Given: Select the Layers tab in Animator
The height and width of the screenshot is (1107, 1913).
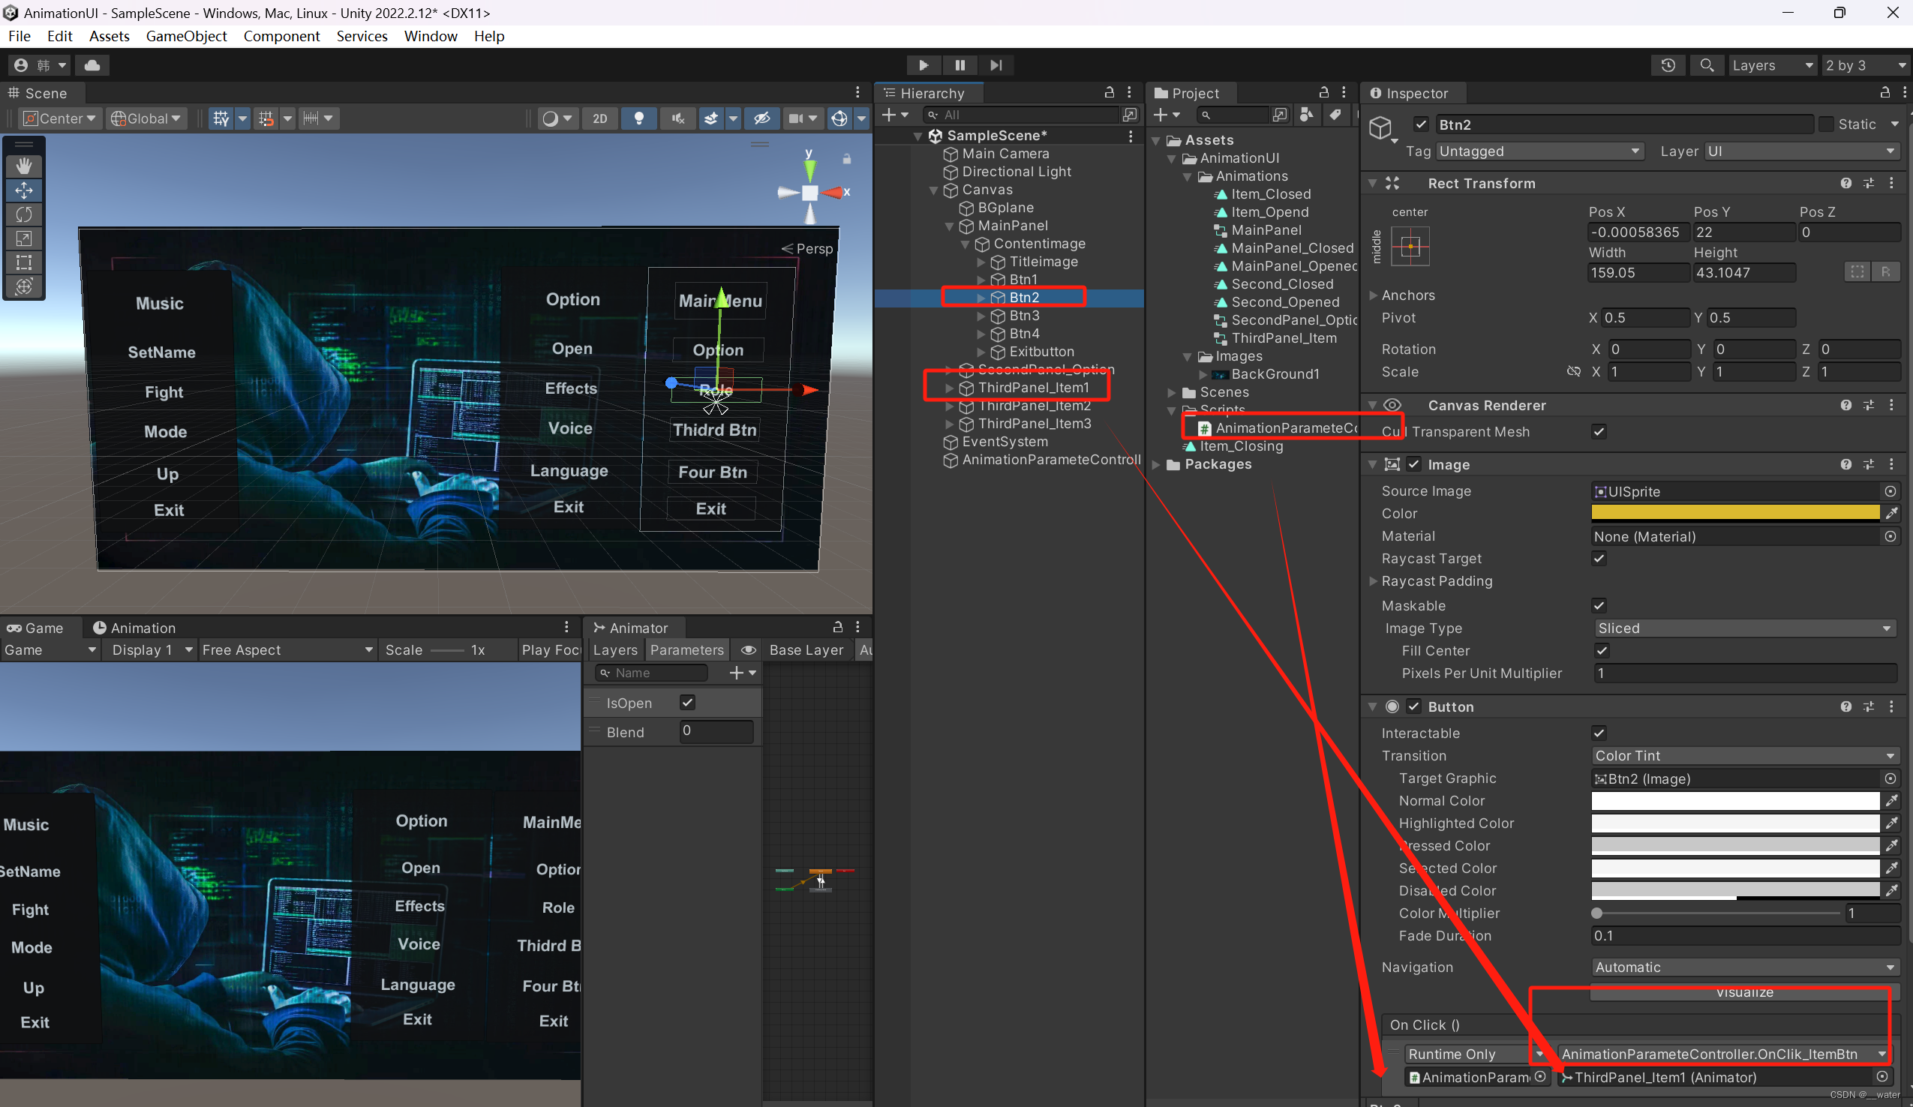Looking at the screenshot, I should click(615, 650).
